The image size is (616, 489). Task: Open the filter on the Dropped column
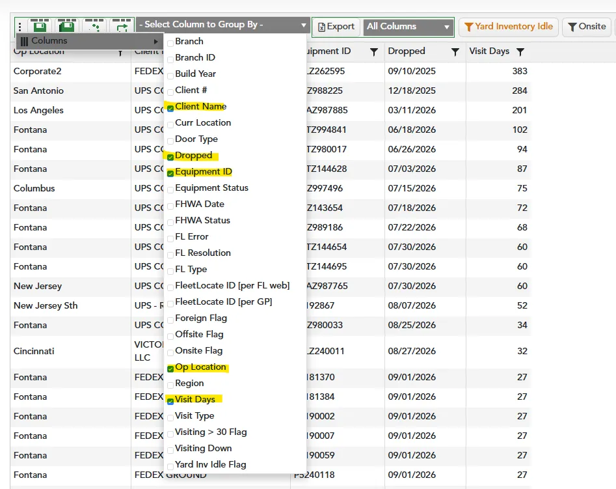455,51
